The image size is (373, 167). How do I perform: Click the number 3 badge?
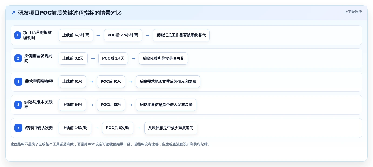click(18, 82)
